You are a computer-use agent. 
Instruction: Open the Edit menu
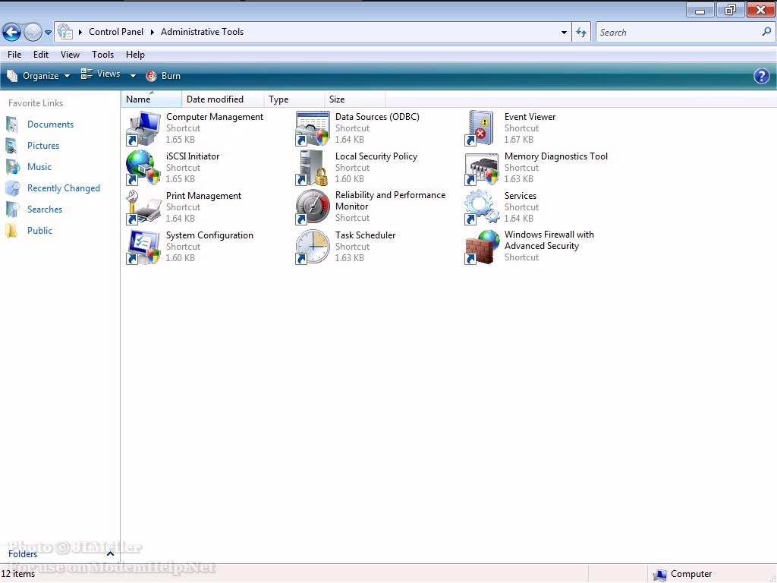click(41, 55)
